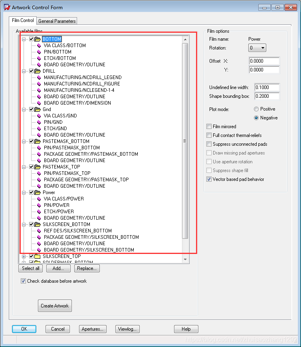Click diamond icon of PIN/GND
The image size is (301, 347).
[x=39, y=122]
